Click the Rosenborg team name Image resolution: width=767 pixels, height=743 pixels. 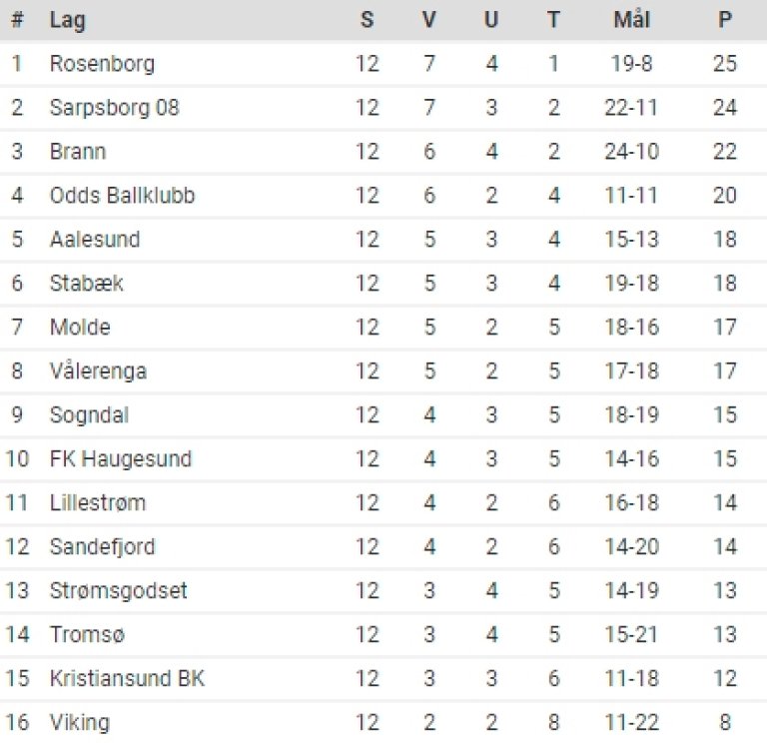click(102, 64)
